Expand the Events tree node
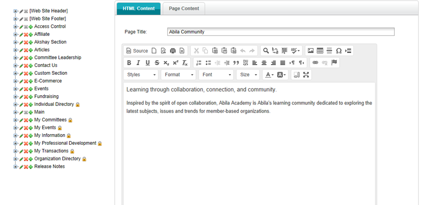Image resolution: width=421 pixels, height=205 pixels. [15, 89]
